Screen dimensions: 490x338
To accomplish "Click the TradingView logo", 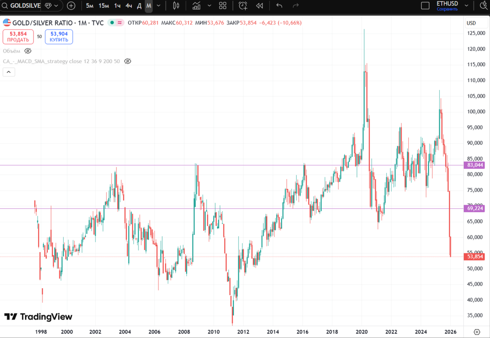I will [x=38, y=317].
